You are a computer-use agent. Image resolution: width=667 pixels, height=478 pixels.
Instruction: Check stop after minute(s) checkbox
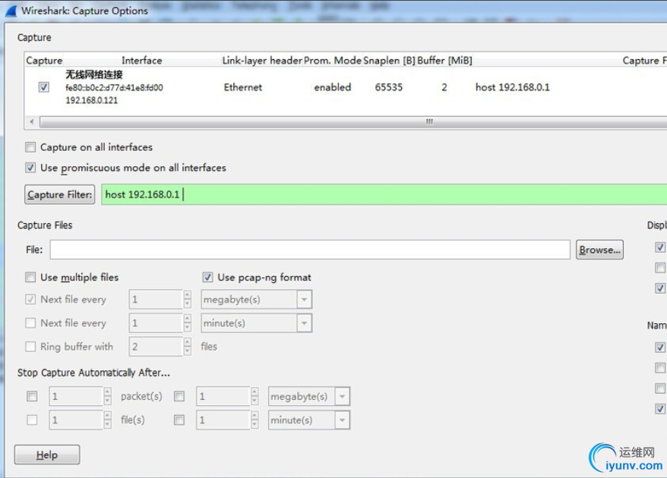click(x=179, y=420)
